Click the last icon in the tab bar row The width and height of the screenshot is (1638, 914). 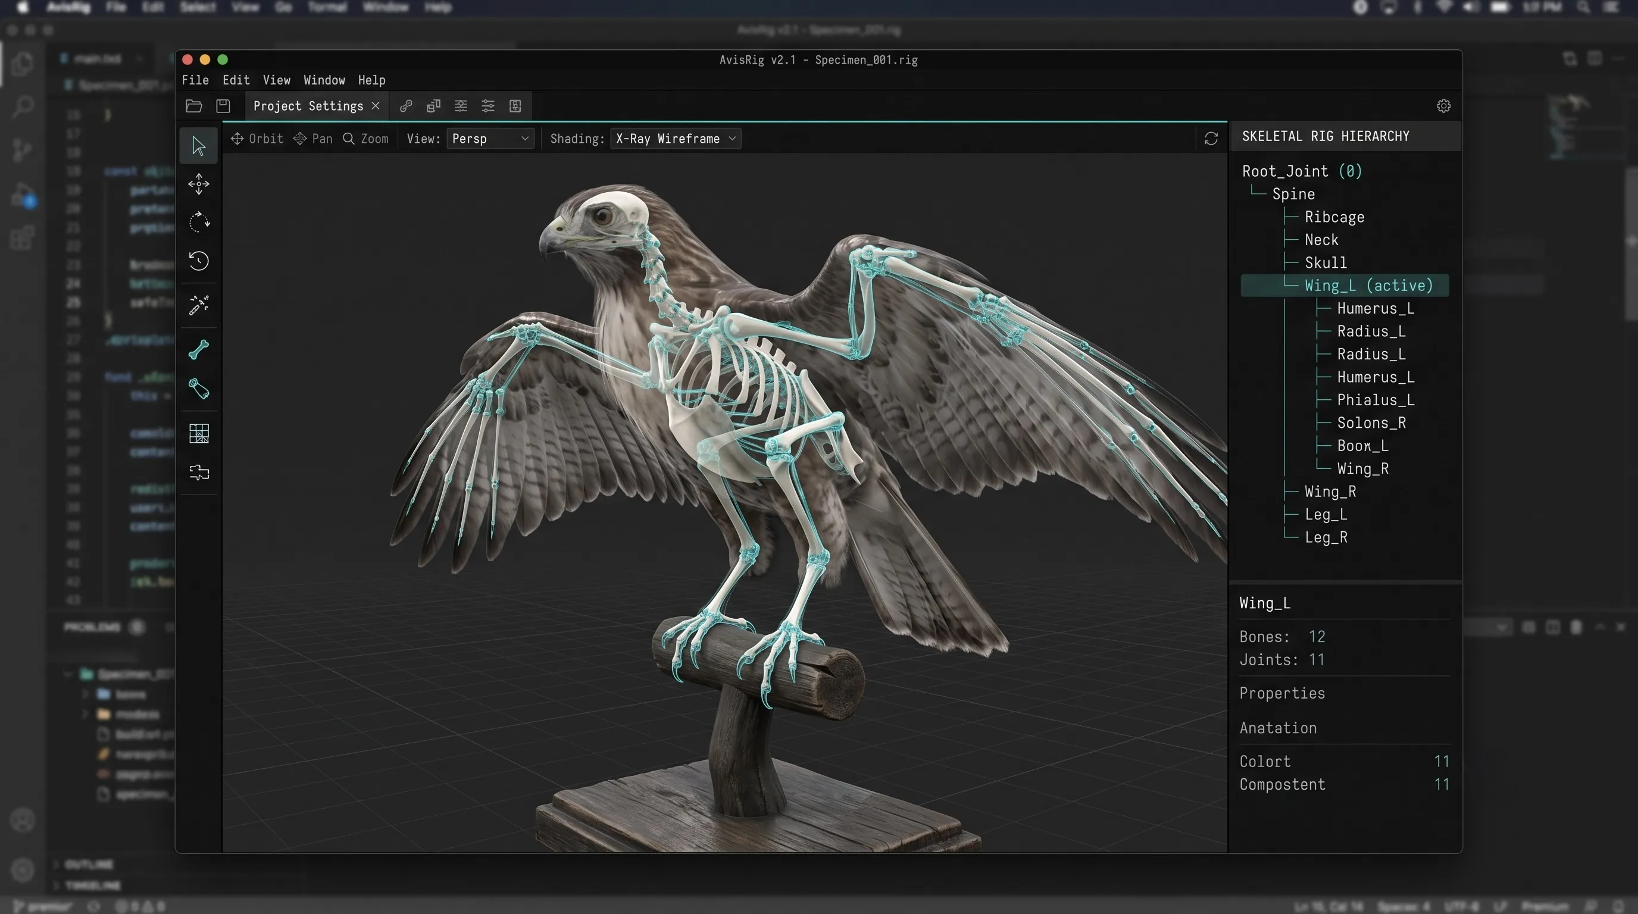(515, 105)
